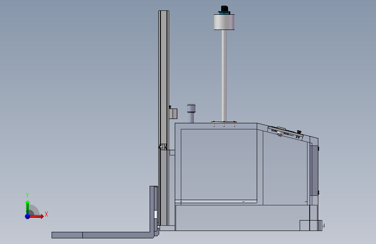Select the small gray beacon cylinder on body top

point(191,113)
